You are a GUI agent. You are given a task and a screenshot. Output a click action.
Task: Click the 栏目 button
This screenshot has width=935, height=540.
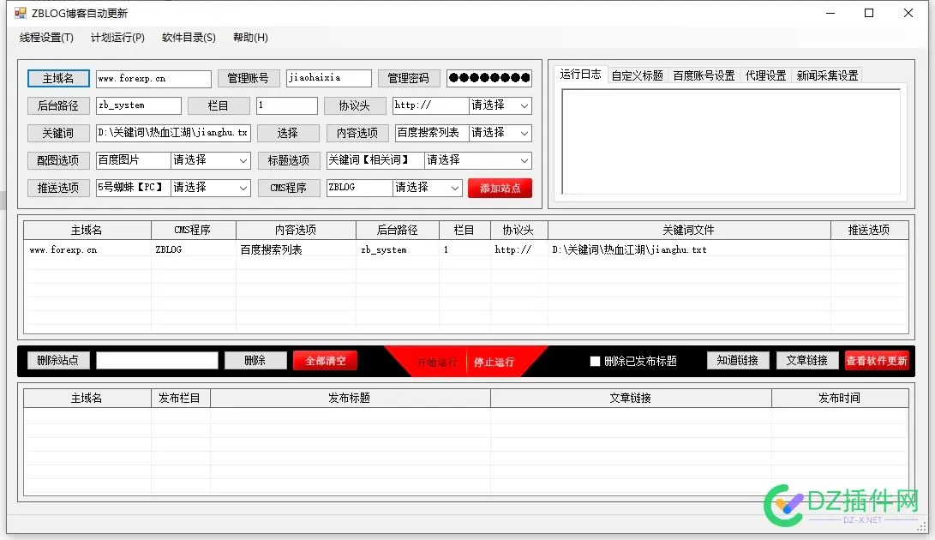pyautogui.click(x=219, y=105)
